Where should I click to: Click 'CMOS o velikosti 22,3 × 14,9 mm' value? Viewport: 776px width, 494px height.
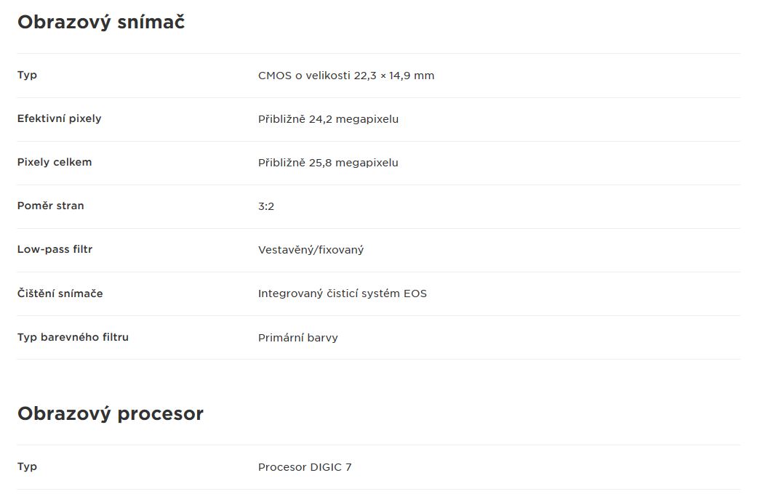(x=346, y=76)
